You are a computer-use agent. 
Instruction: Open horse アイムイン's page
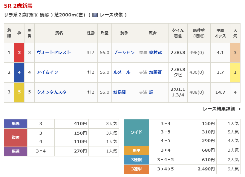(47, 72)
